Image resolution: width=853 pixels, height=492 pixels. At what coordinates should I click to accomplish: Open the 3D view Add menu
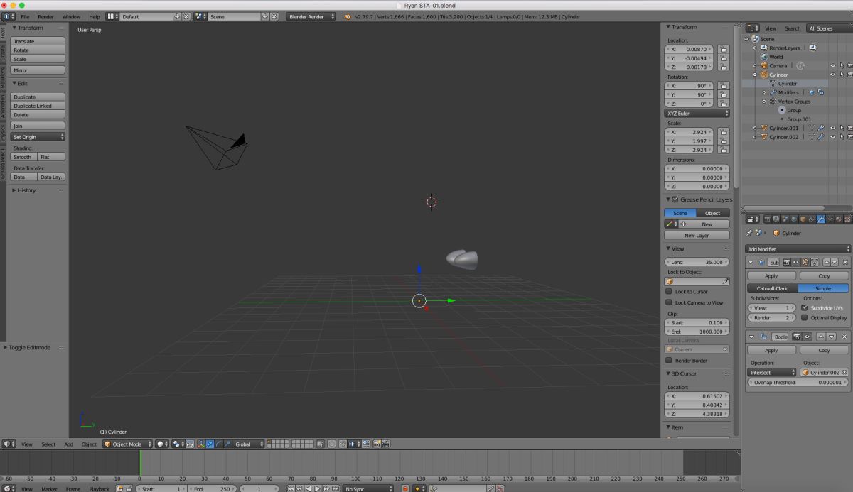[68, 444]
